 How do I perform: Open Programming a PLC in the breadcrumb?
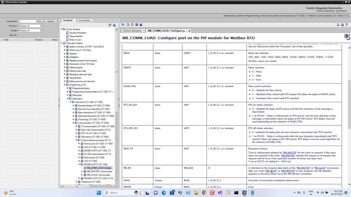pos(256,16)
